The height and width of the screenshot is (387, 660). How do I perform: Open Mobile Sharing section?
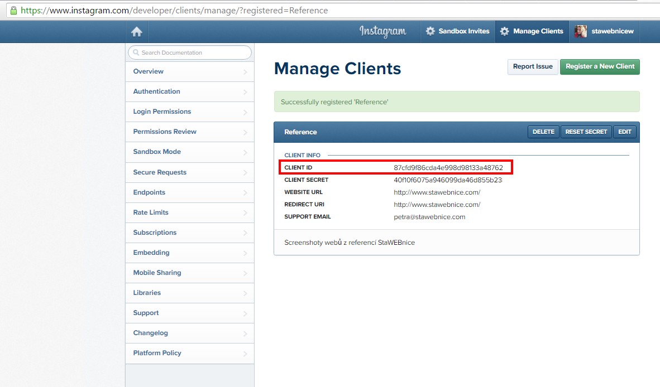pyautogui.click(x=190, y=273)
